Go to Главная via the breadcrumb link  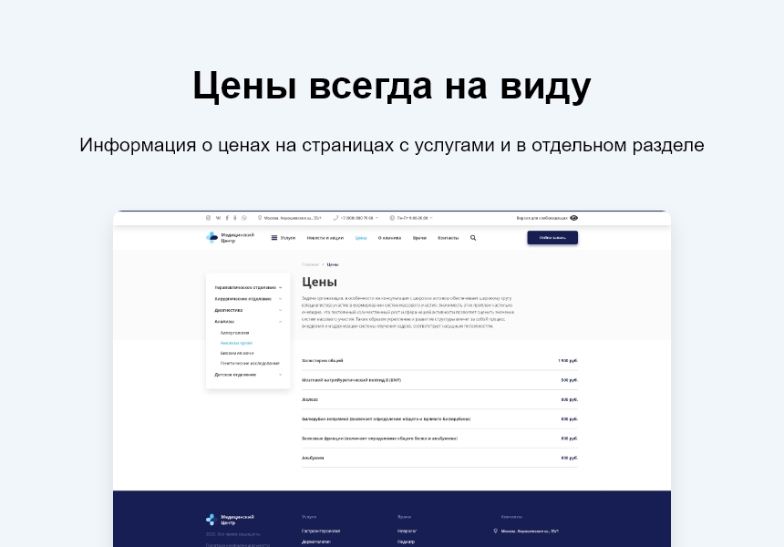[x=309, y=263]
